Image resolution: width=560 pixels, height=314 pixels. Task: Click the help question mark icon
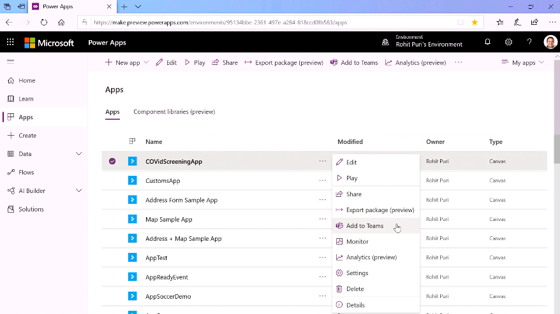coord(529,42)
